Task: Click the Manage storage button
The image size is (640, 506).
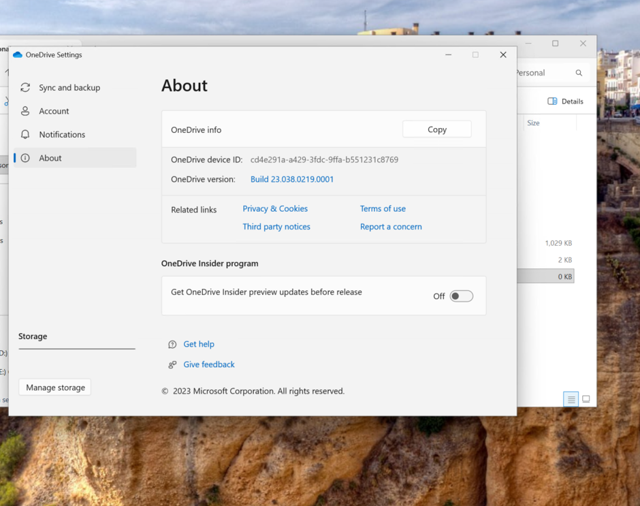Action: click(x=55, y=387)
